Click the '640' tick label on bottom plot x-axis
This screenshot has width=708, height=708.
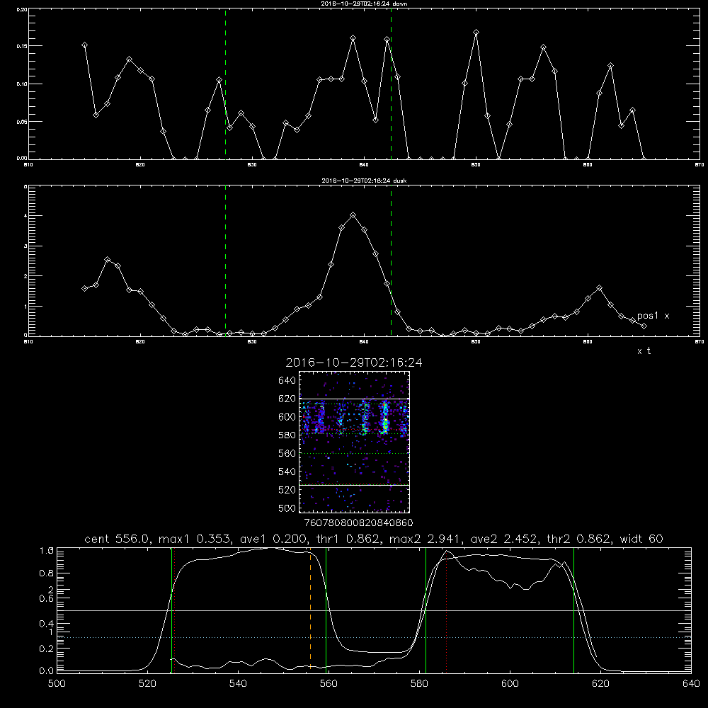(691, 684)
